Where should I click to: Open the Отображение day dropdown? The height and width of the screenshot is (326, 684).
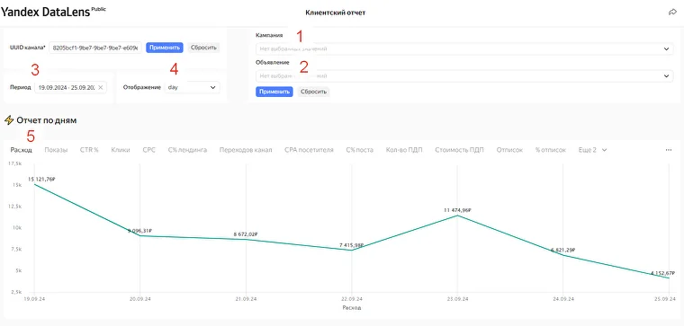tap(193, 87)
